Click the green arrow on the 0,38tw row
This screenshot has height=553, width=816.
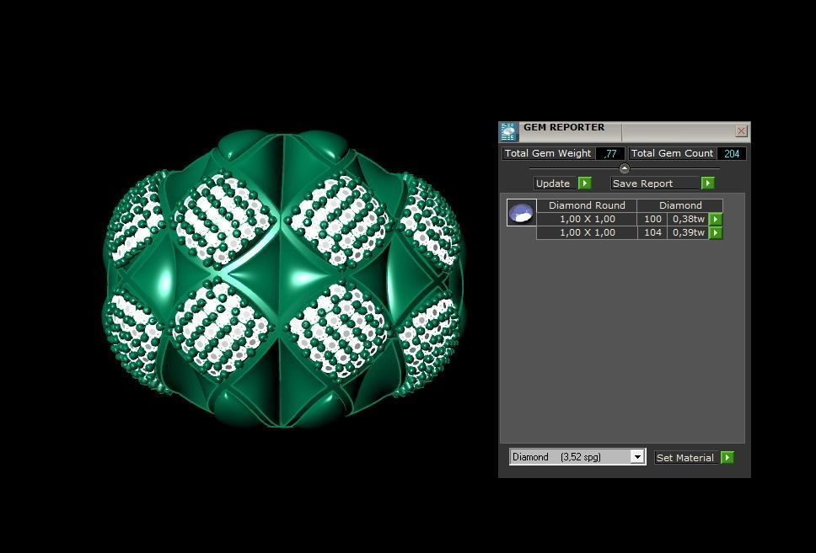[x=716, y=219]
